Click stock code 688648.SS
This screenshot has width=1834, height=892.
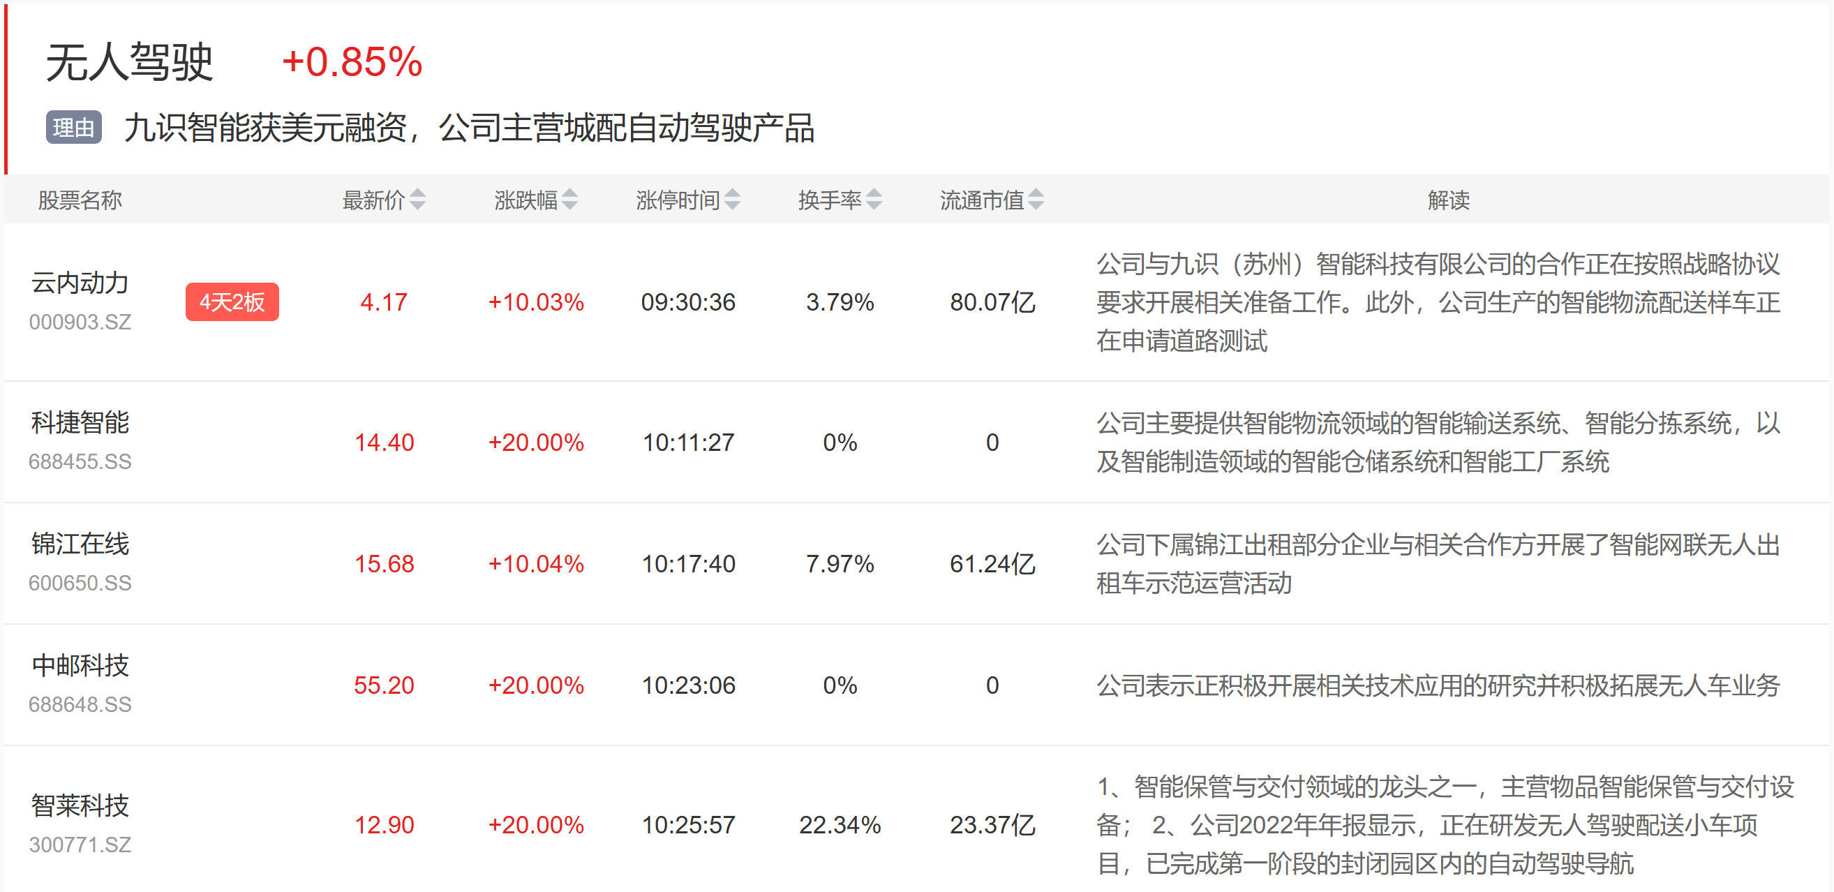[80, 704]
